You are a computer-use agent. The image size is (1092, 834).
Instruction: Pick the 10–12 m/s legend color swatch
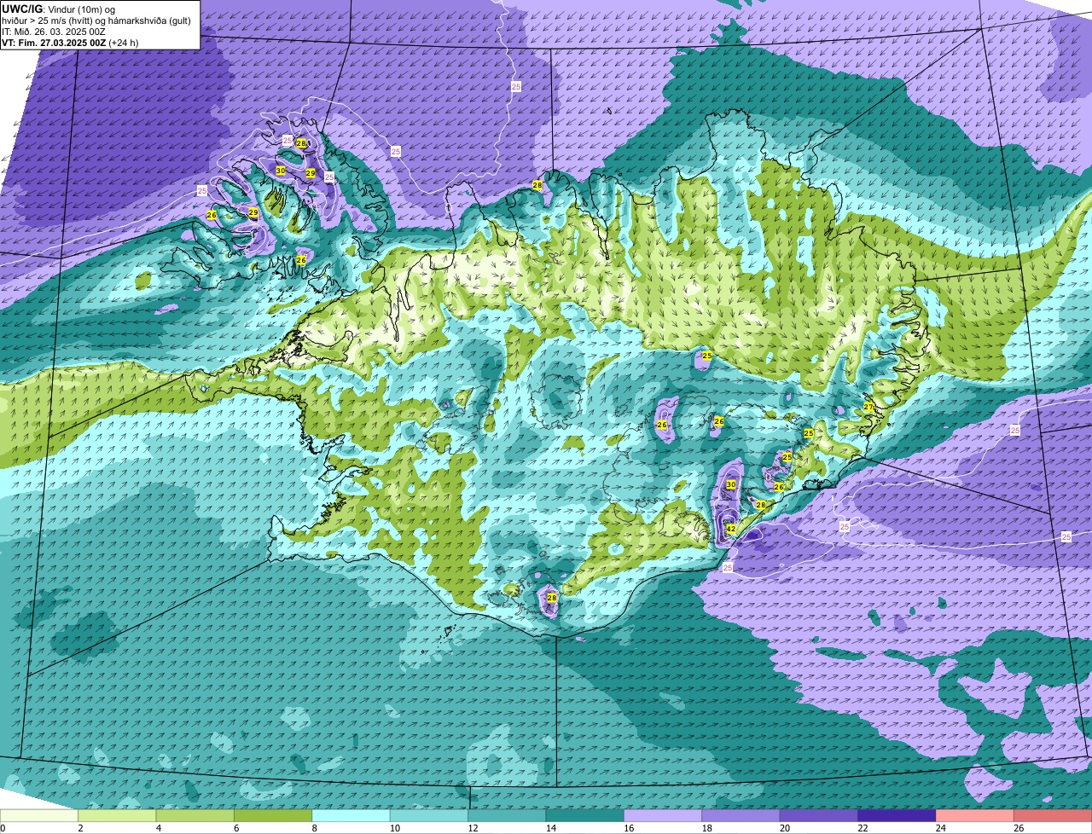coord(429,815)
